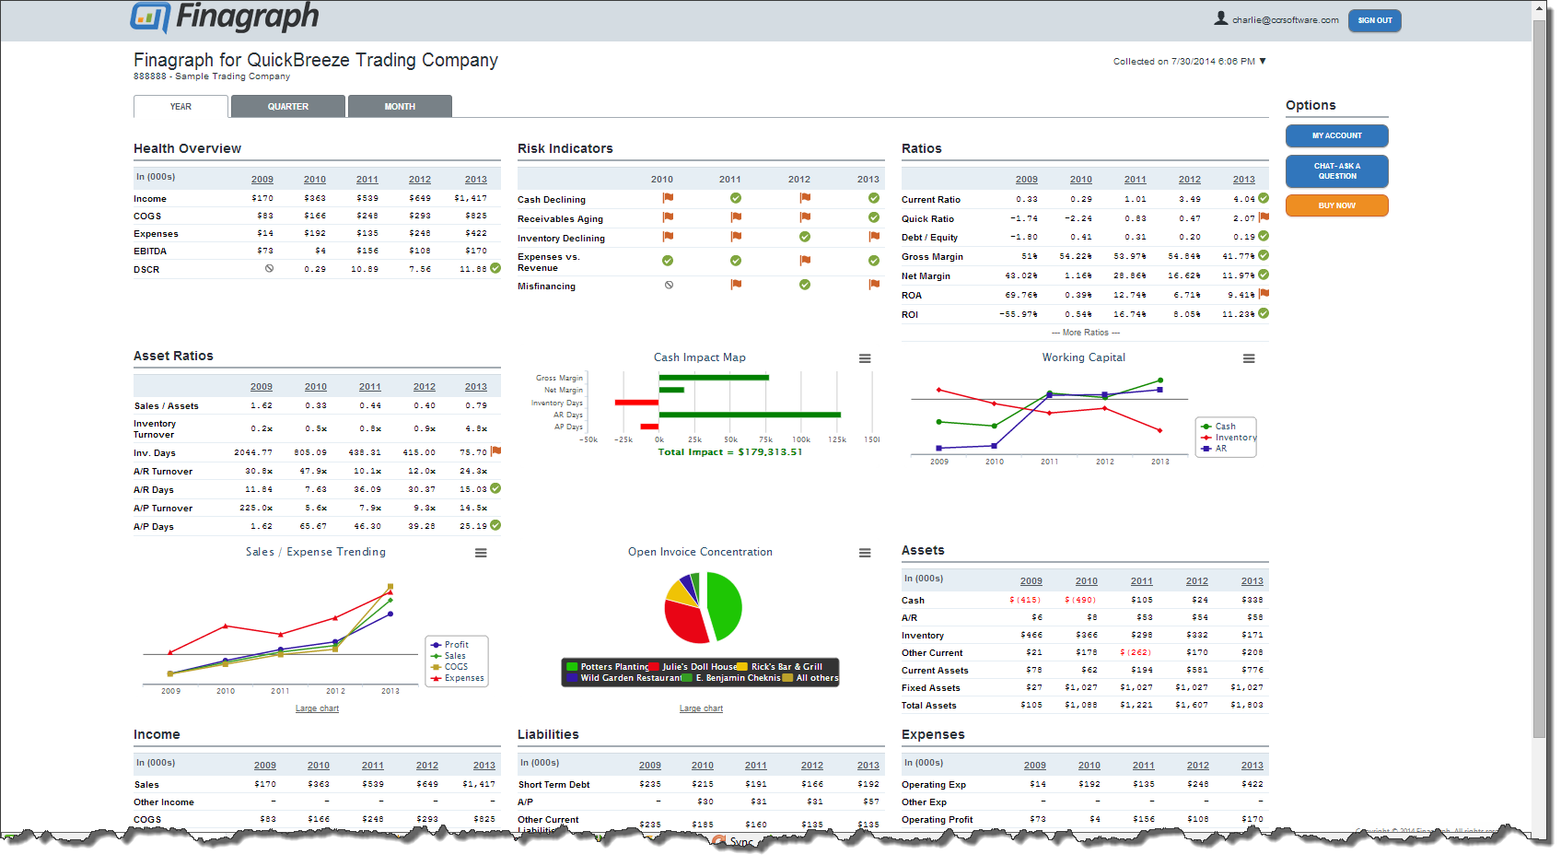Toggle Wild Garden Restaurant in the invoice legend
1561x866 pixels.
(624, 678)
